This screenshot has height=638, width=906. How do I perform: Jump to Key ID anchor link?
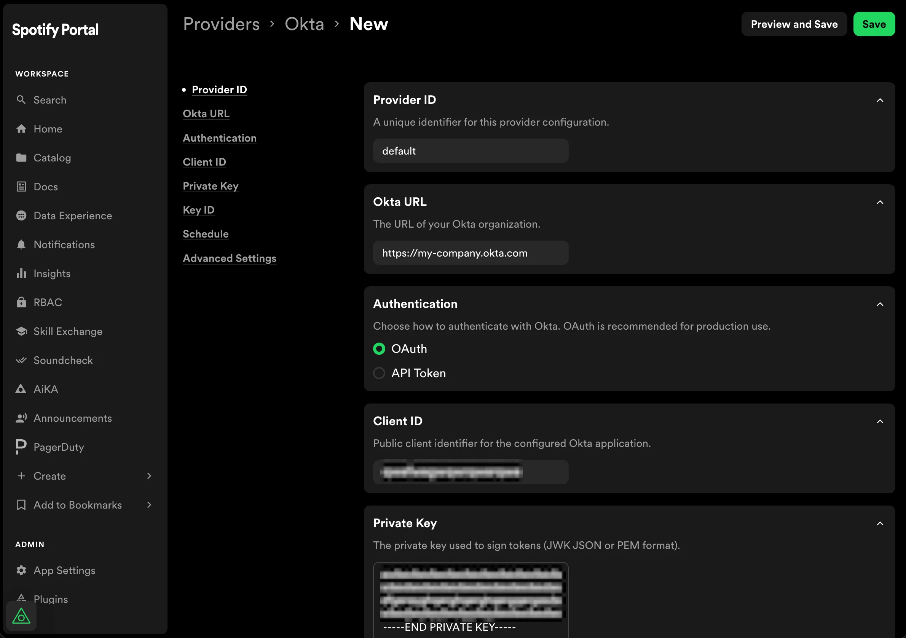click(198, 210)
